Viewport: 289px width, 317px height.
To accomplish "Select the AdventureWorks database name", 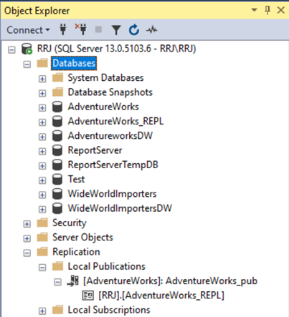I will [103, 107].
